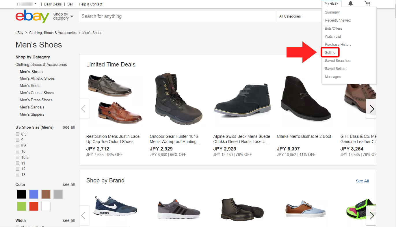Open Clothing, Shoes & Accessories breadcrumb
The height and width of the screenshot is (227, 396).
click(x=53, y=33)
